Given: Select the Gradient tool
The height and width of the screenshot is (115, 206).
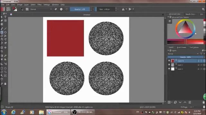Looking at the screenshot, I should tap(2, 56).
